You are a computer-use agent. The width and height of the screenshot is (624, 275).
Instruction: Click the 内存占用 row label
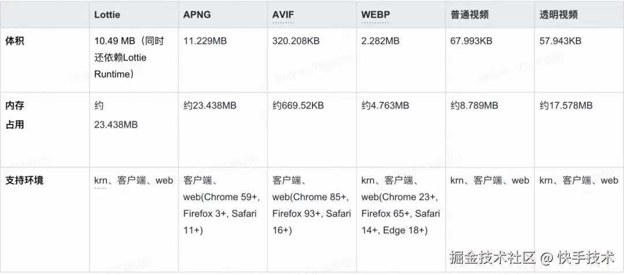pyautogui.click(x=15, y=115)
